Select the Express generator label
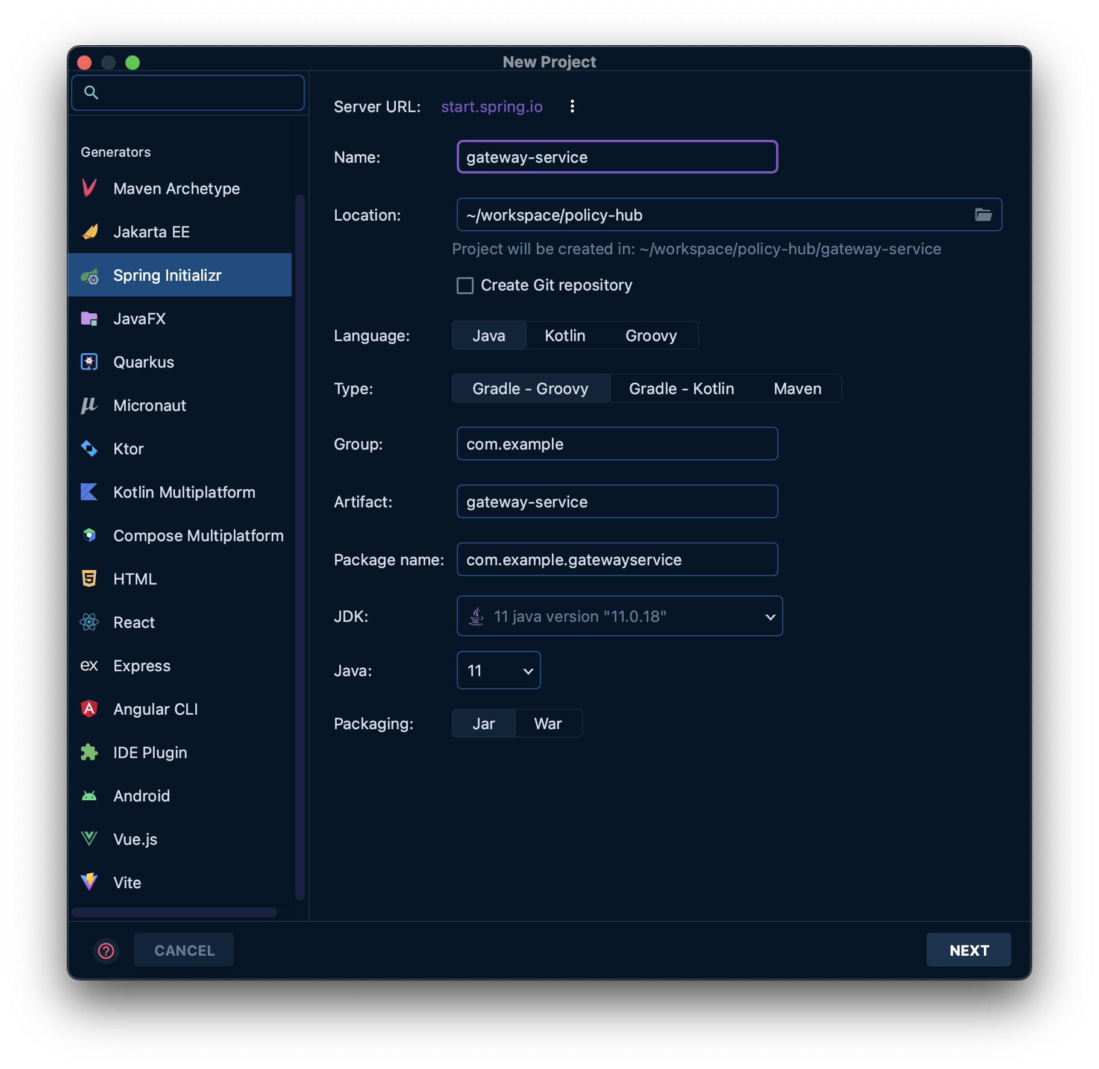Image resolution: width=1099 pixels, height=1069 pixels. point(142,666)
